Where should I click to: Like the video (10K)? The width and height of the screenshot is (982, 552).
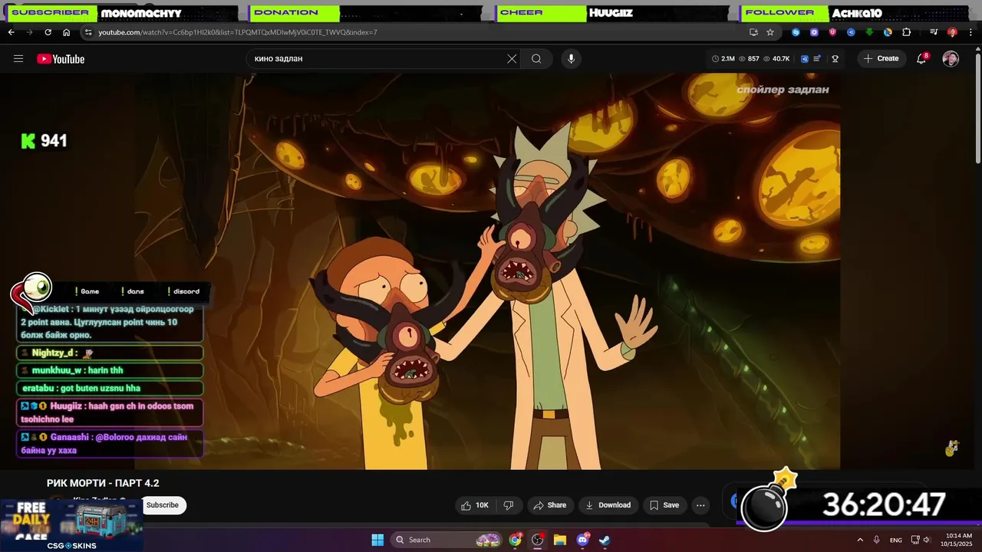[475, 505]
